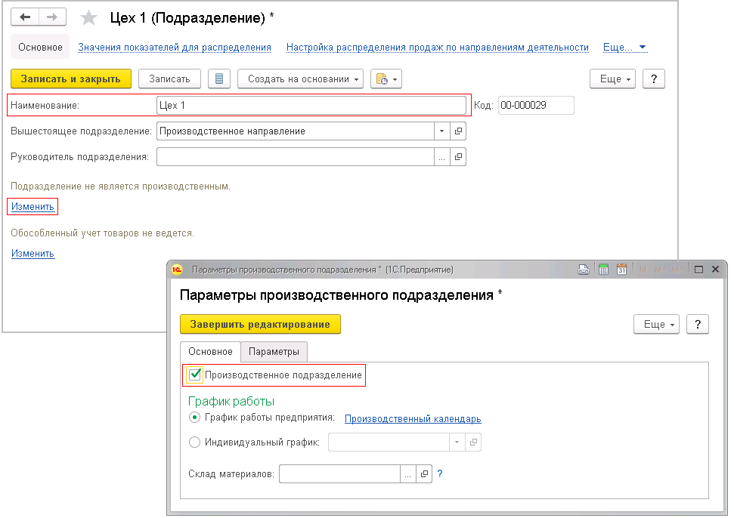Expand the arrow beside document-clock icon

[x=395, y=79]
